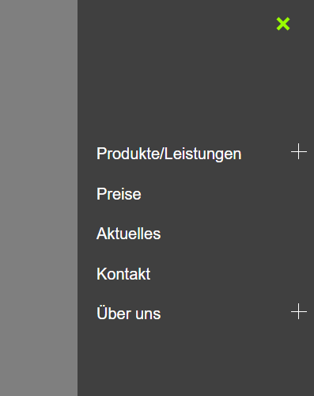Select the Kontakt menu item
The image size is (314, 396).
click(123, 274)
